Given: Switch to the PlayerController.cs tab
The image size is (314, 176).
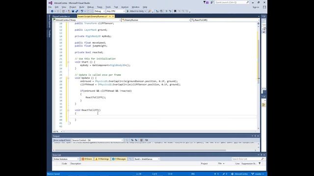Looking at the screenshot, I should point(61,16).
